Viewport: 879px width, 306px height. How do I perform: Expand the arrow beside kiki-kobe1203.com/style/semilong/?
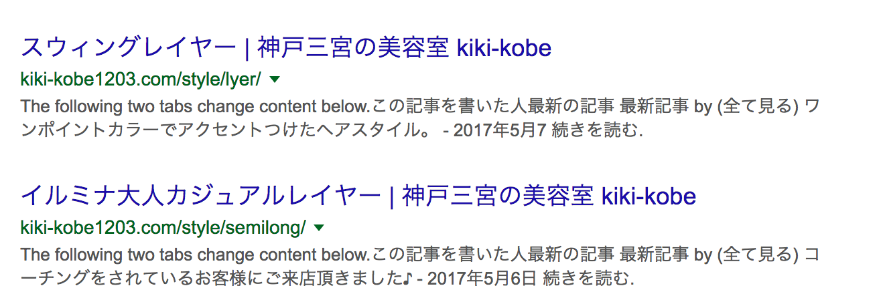coord(319,228)
